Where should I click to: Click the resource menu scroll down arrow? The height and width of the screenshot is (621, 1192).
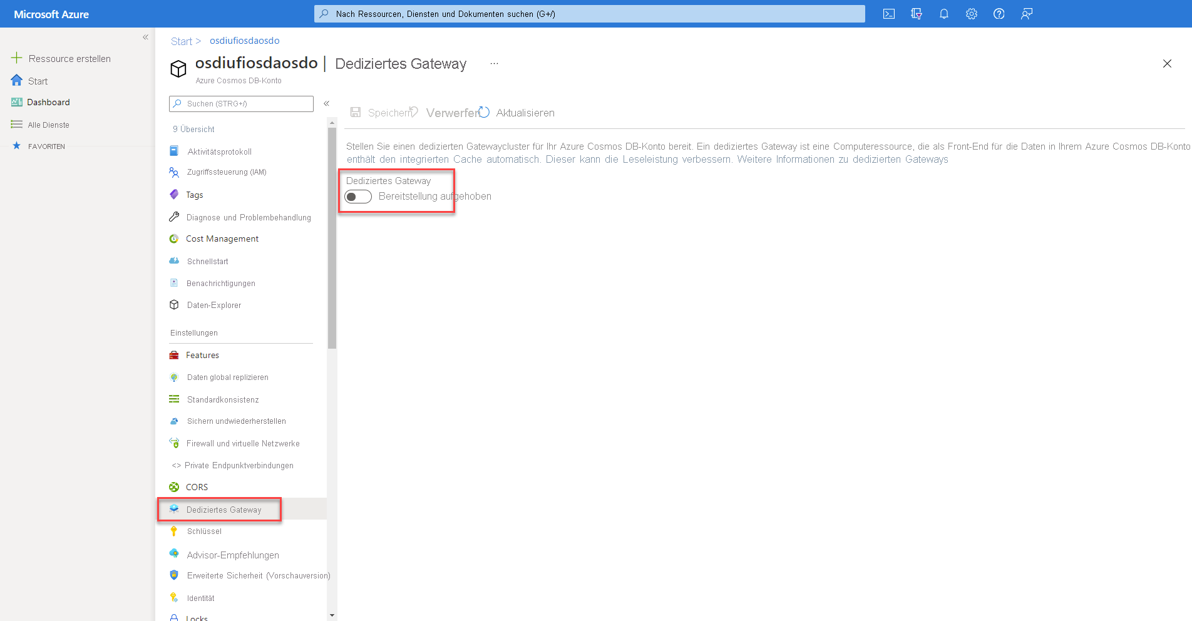(332, 616)
